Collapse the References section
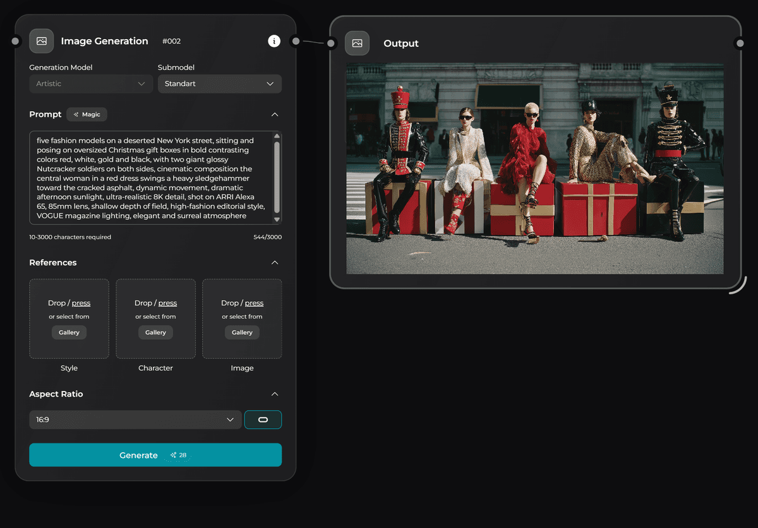The height and width of the screenshot is (528, 758). click(275, 263)
